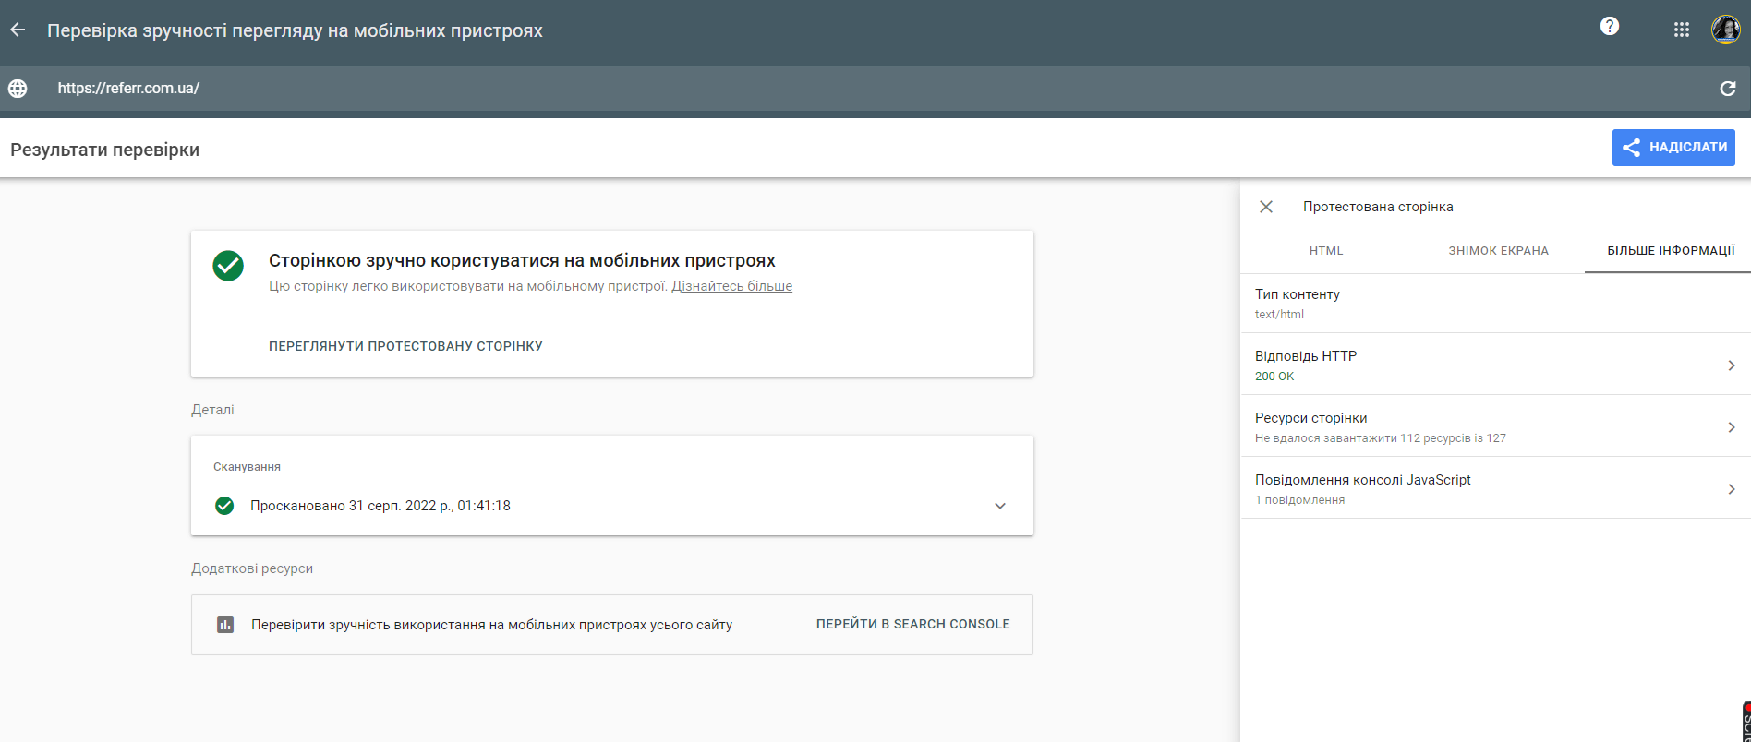The image size is (1751, 742).
Task: Click the user account avatar
Action: pos(1726,30)
